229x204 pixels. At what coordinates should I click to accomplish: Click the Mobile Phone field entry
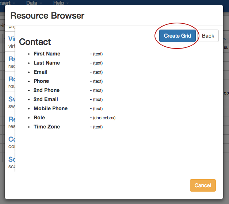click(50, 108)
